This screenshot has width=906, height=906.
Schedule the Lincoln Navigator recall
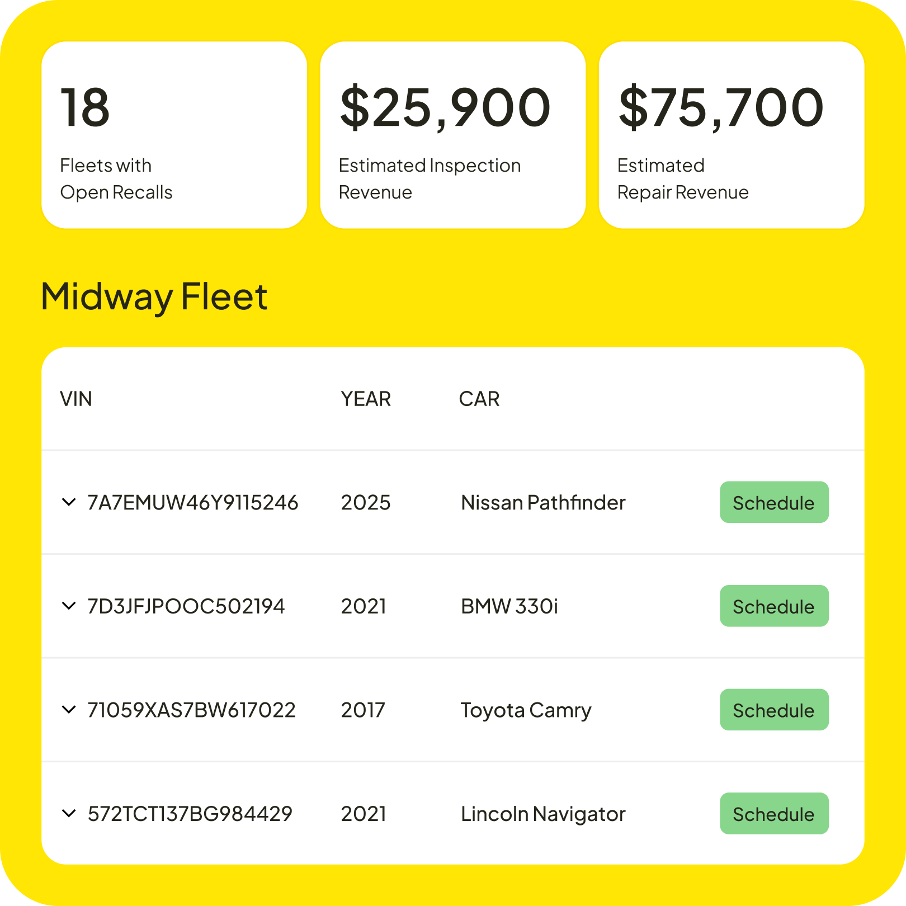(x=773, y=813)
